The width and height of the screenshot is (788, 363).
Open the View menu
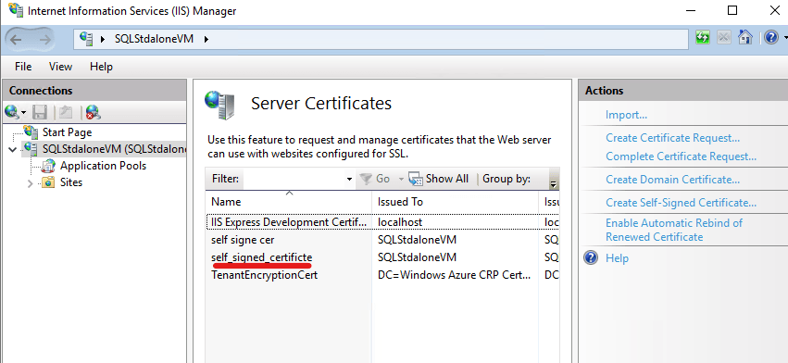60,67
